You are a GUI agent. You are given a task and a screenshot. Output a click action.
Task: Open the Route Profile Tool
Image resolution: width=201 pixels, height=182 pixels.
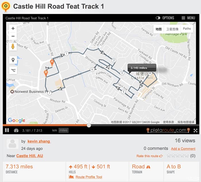click(x=89, y=177)
